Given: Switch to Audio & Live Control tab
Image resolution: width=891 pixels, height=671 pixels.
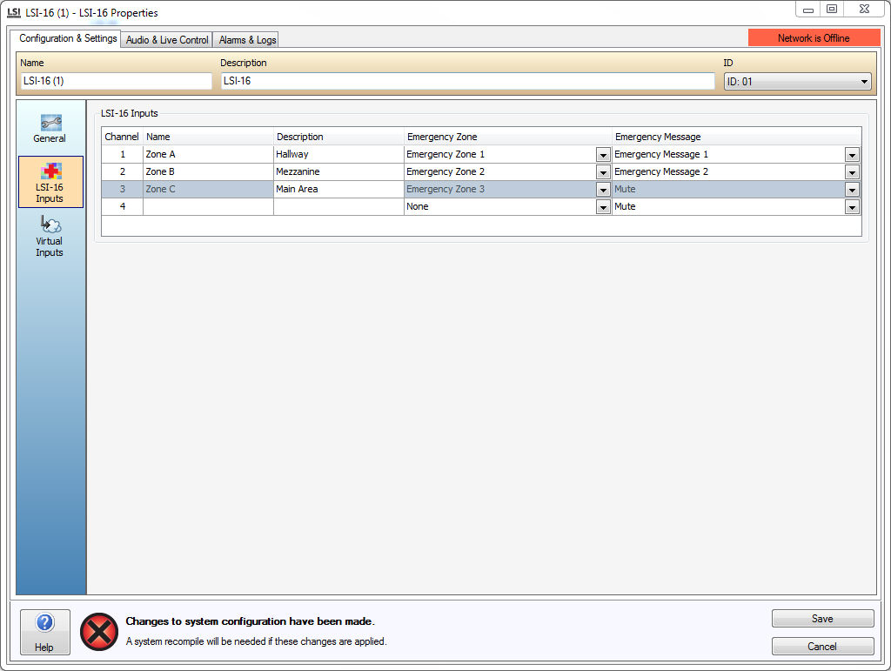Looking at the screenshot, I should pos(167,40).
